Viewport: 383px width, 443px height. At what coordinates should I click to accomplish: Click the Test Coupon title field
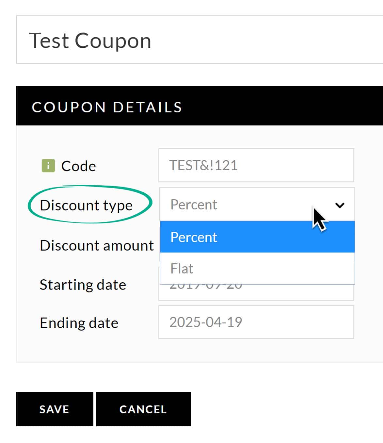point(199,40)
